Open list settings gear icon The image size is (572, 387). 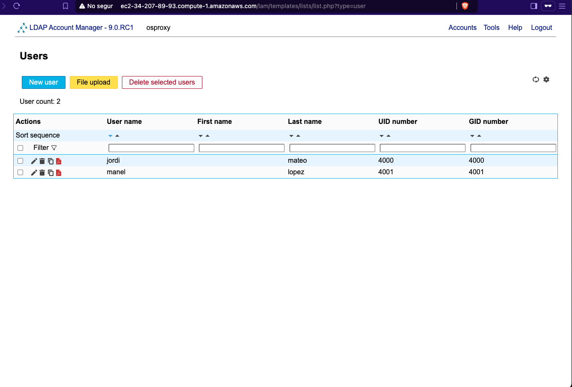(x=546, y=79)
